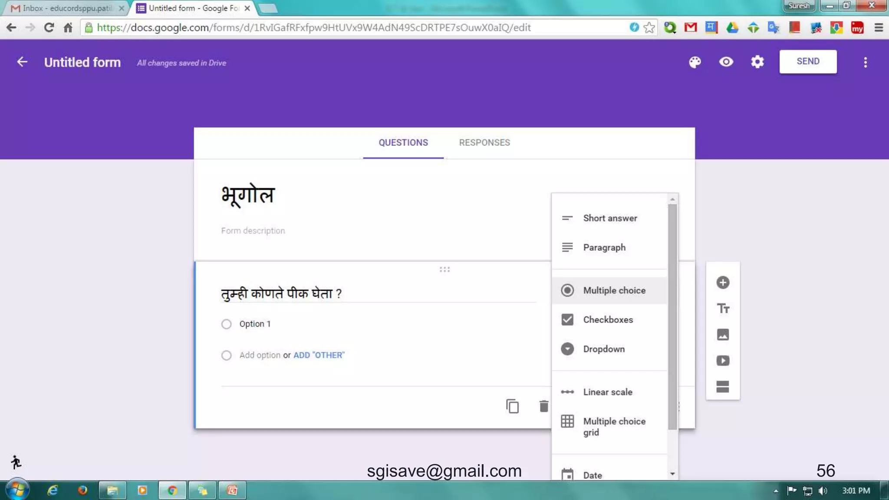
Task: Pick Linear scale question type
Action: coord(607,392)
